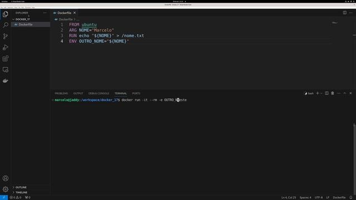Change end of line sequence LF
The image size is (356, 200).
tap(328, 198)
